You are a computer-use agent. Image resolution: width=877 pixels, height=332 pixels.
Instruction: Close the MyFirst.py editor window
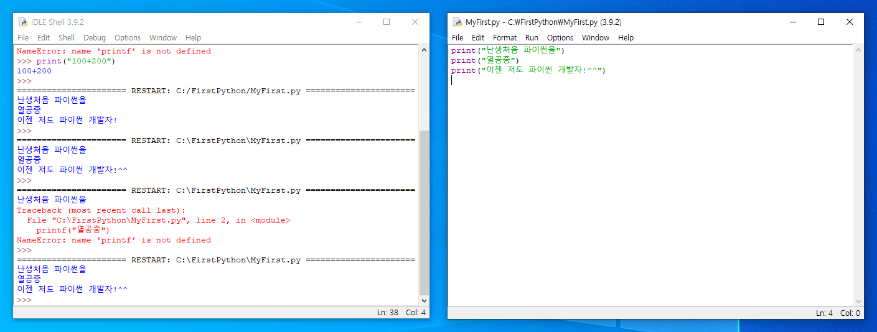(850, 22)
